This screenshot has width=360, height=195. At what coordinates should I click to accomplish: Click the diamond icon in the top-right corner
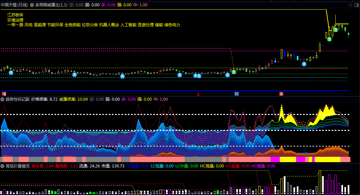(x=350, y=5)
